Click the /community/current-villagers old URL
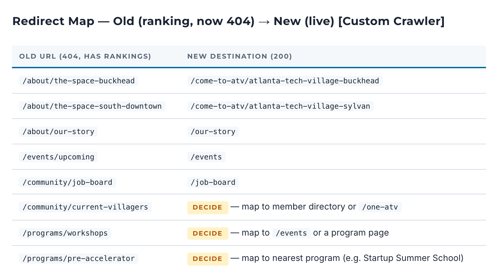 coord(85,207)
